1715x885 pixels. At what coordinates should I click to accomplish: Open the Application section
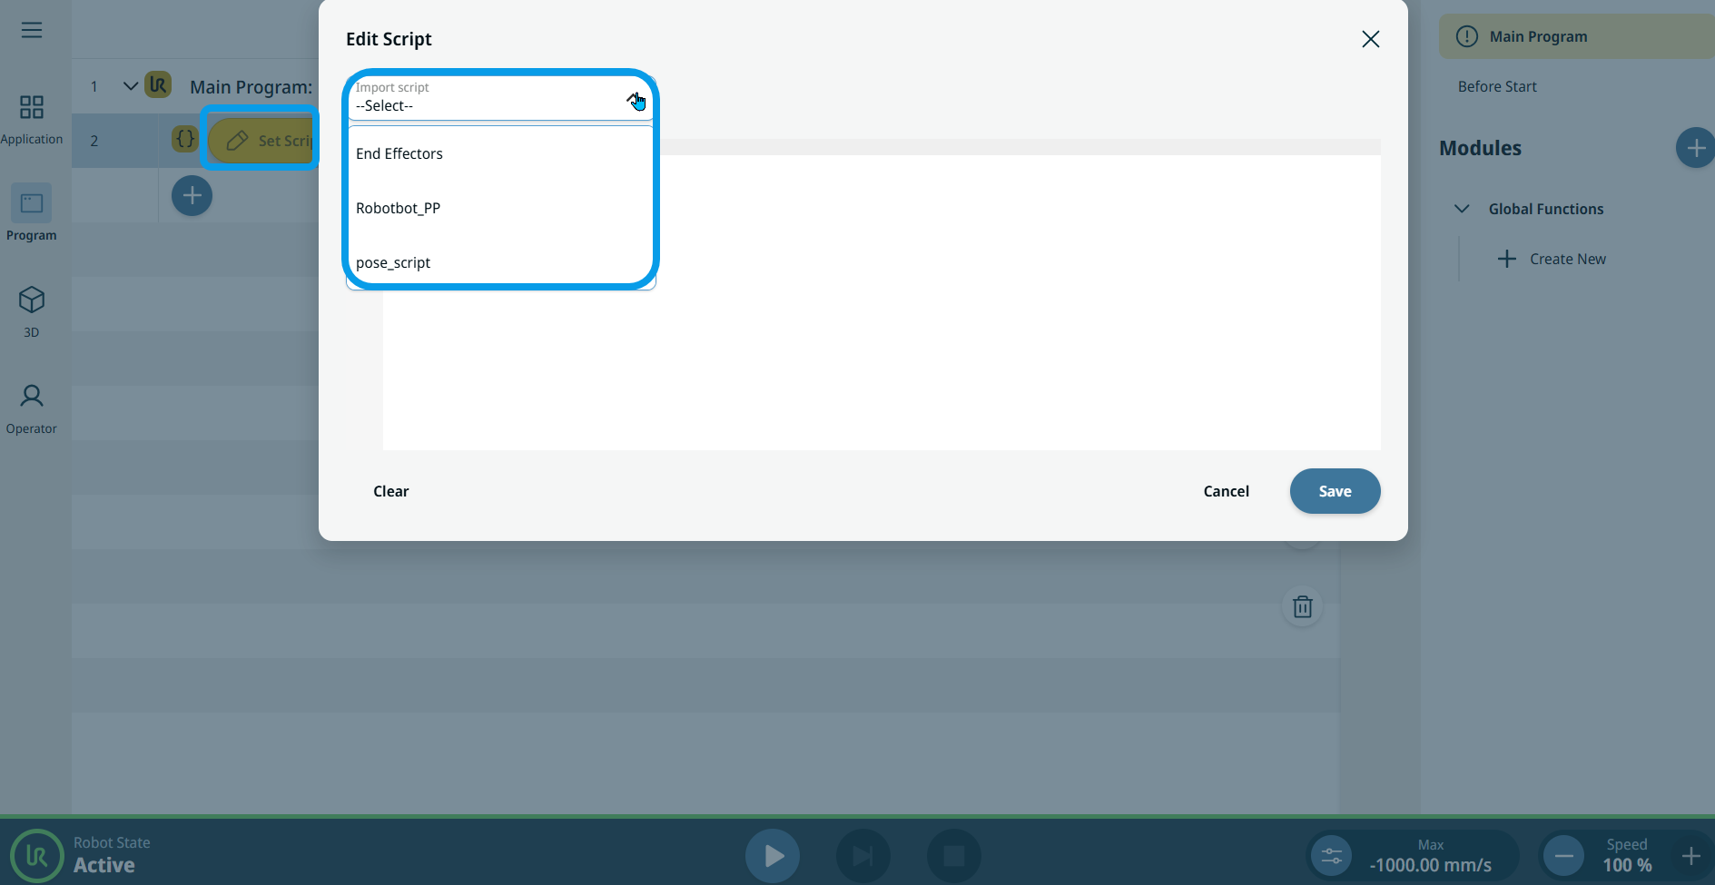[x=32, y=119]
